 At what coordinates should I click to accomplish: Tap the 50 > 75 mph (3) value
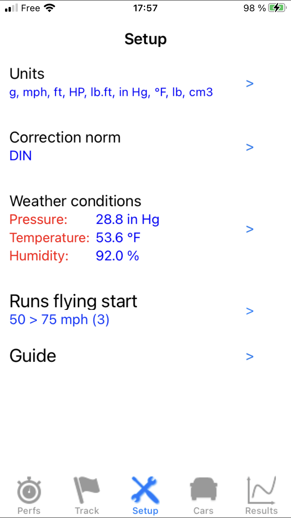click(x=59, y=320)
